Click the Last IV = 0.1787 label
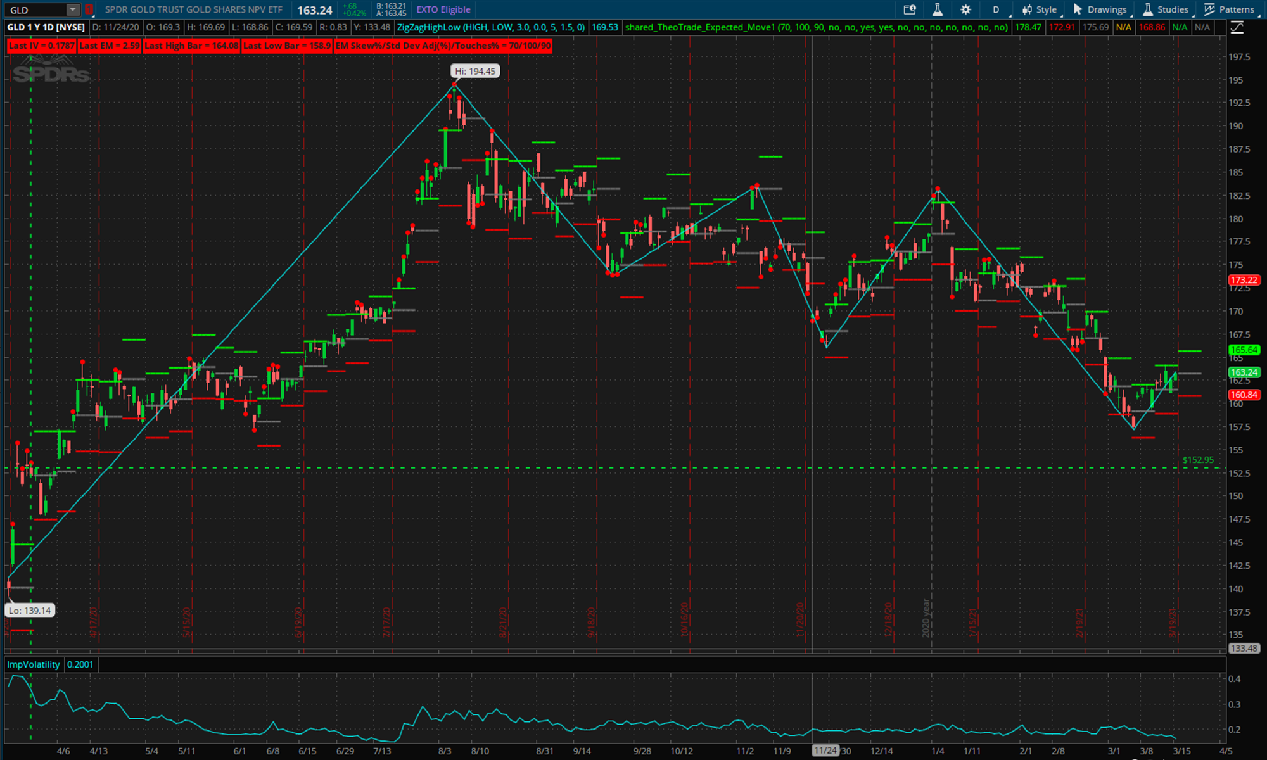This screenshot has width=1267, height=760. click(x=42, y=46)
